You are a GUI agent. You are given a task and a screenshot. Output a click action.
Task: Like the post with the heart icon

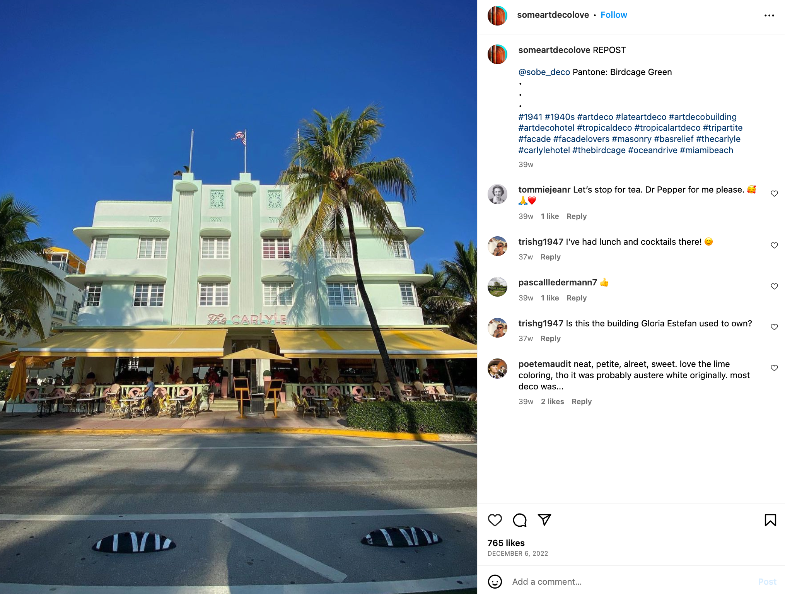pyautogui.click(x=495, y=520)
